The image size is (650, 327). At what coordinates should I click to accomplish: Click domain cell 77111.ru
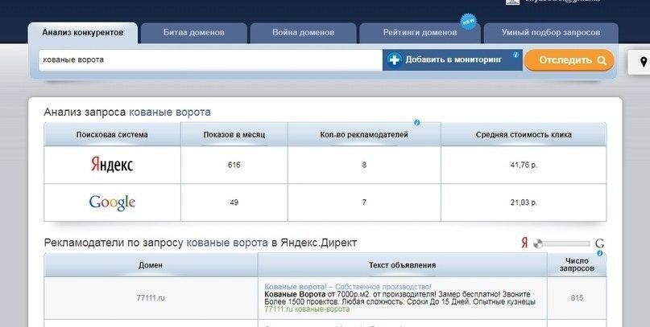click(x=151, y=297)
